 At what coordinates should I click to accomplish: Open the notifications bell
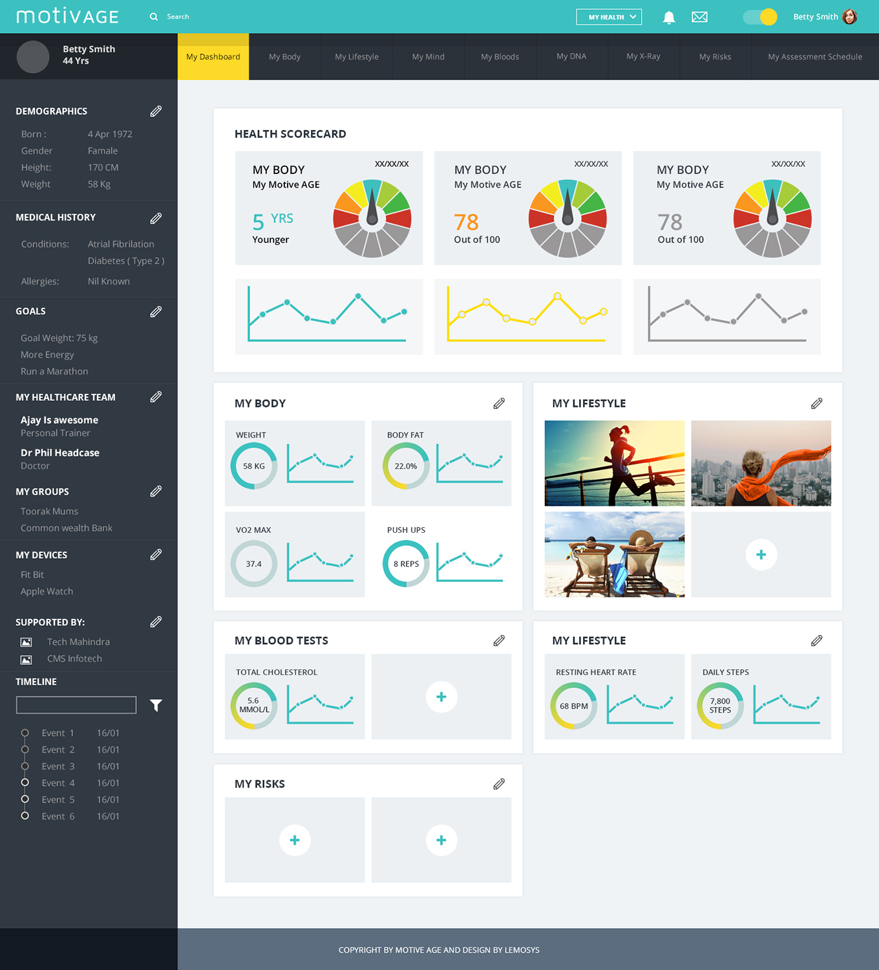[669, 17]
